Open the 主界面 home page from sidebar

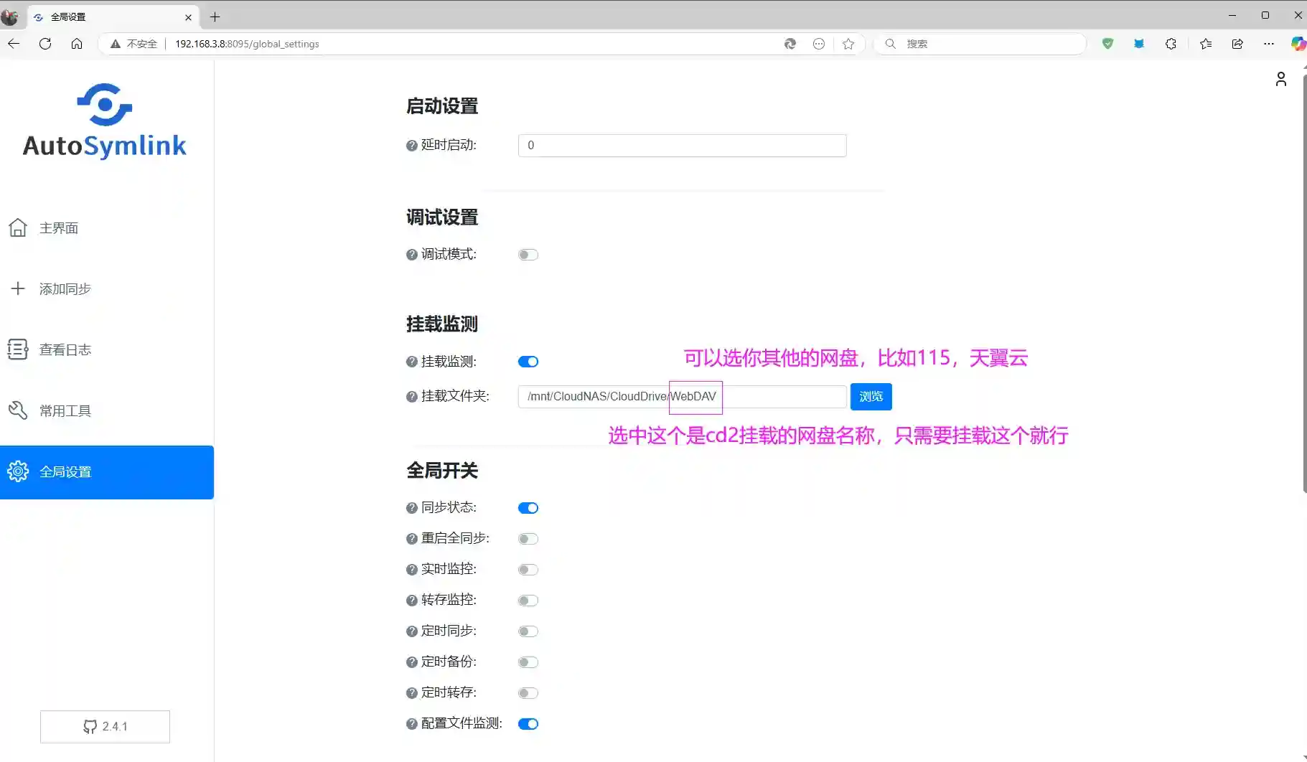(58, 227)
